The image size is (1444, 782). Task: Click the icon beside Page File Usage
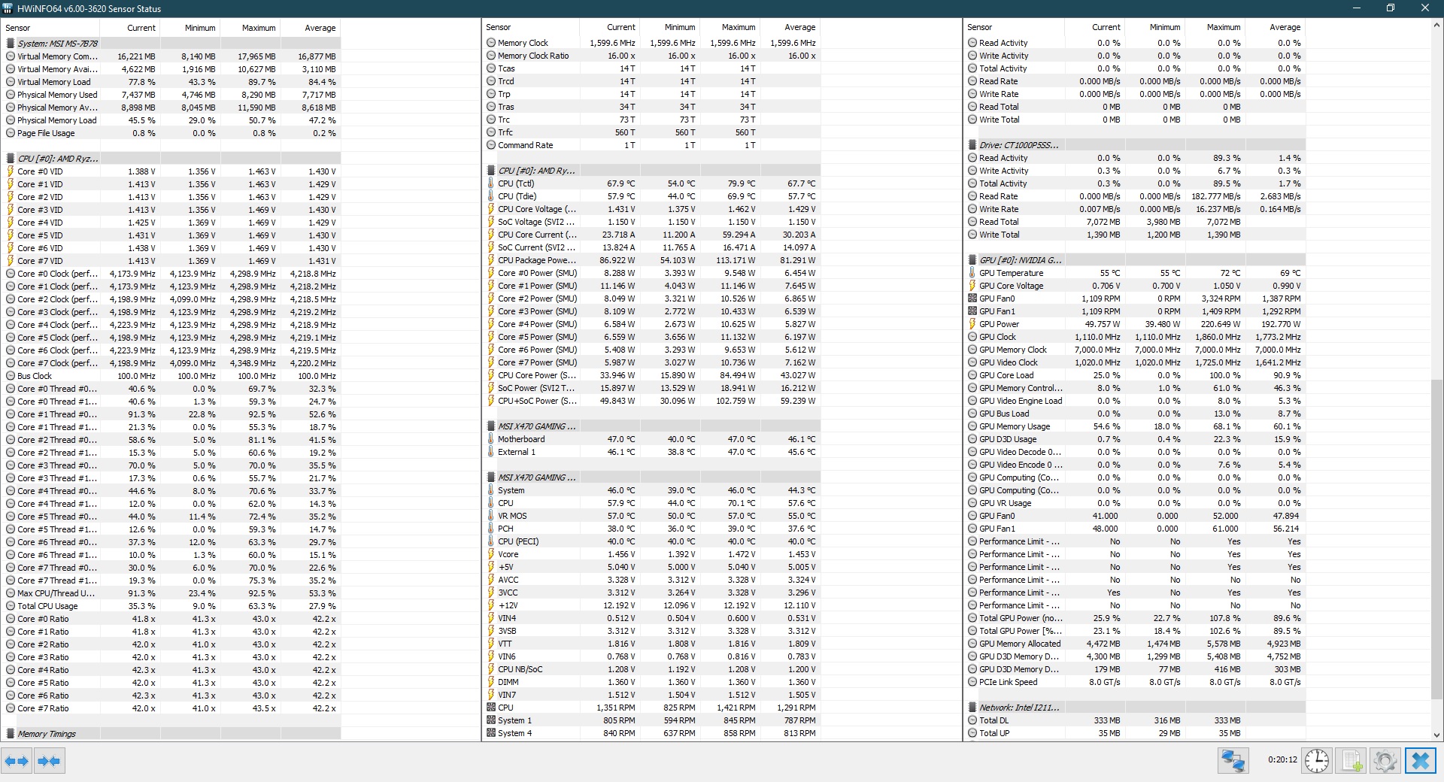[x=11, y=133]
